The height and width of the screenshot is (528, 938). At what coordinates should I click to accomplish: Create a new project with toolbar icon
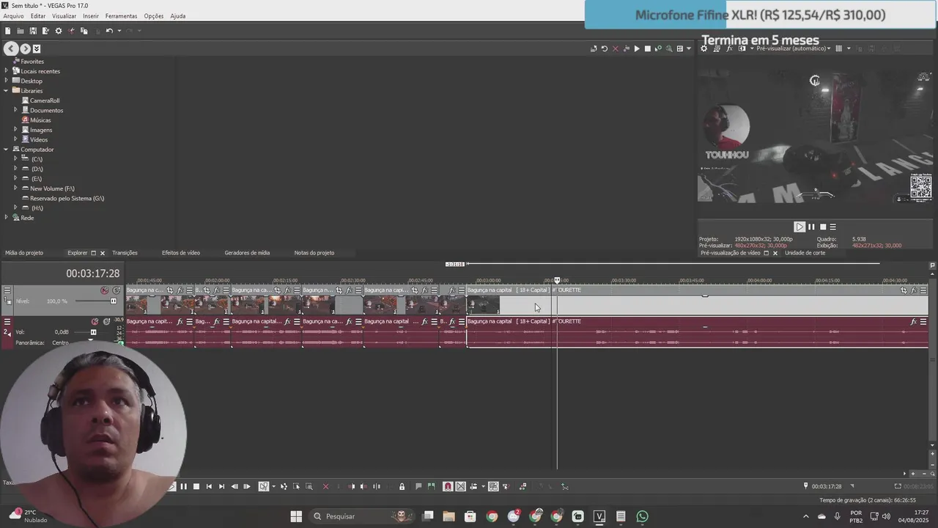tap(7, 31)
